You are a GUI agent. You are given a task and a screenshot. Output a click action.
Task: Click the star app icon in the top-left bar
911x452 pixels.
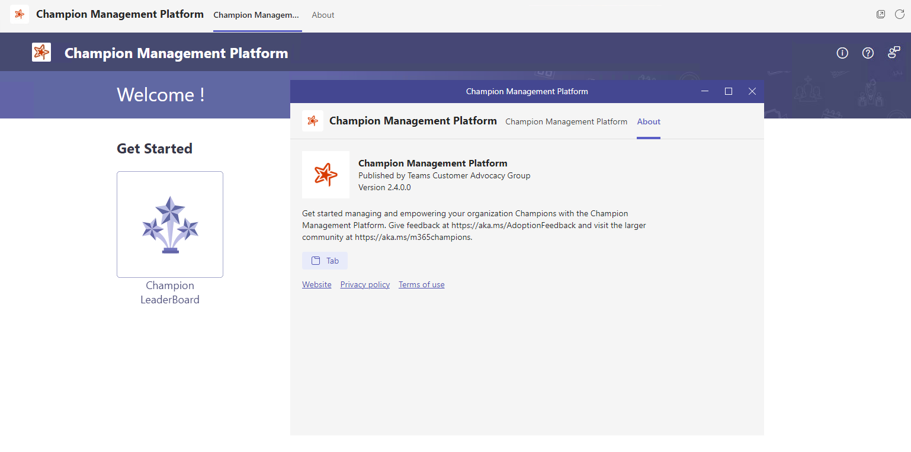point(20,14)
